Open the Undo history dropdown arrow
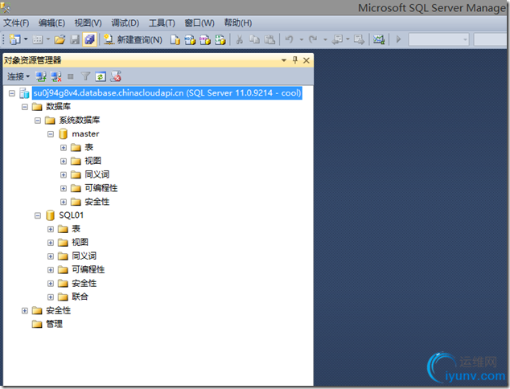Image resolution: width=510 pixels, height=389 pixels. pos(302,39)
